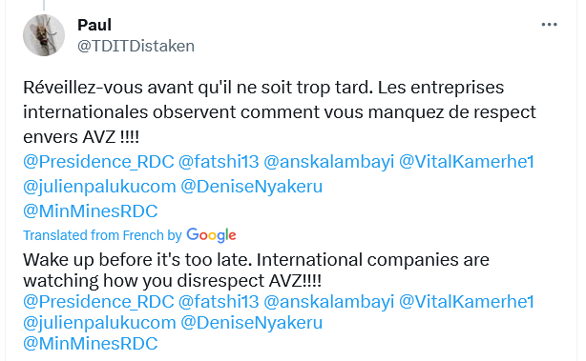Image resolution: width=586 pixels, height=361 pixels.
Task: Open @MinMinesRDC at the tweet's bottom
Action: [91, 344]
